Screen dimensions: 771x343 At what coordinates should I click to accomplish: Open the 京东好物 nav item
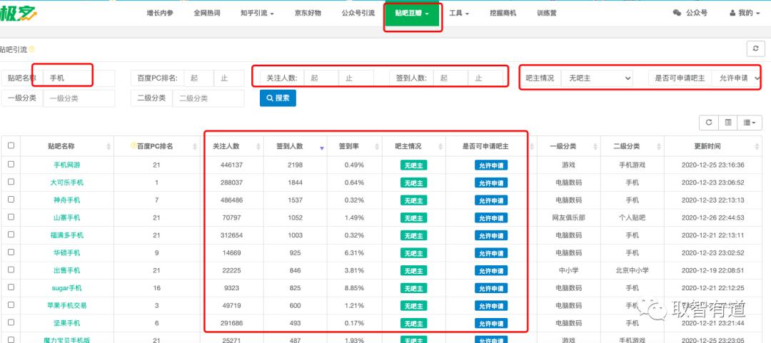pyautogui.click(x=308, y=14)
